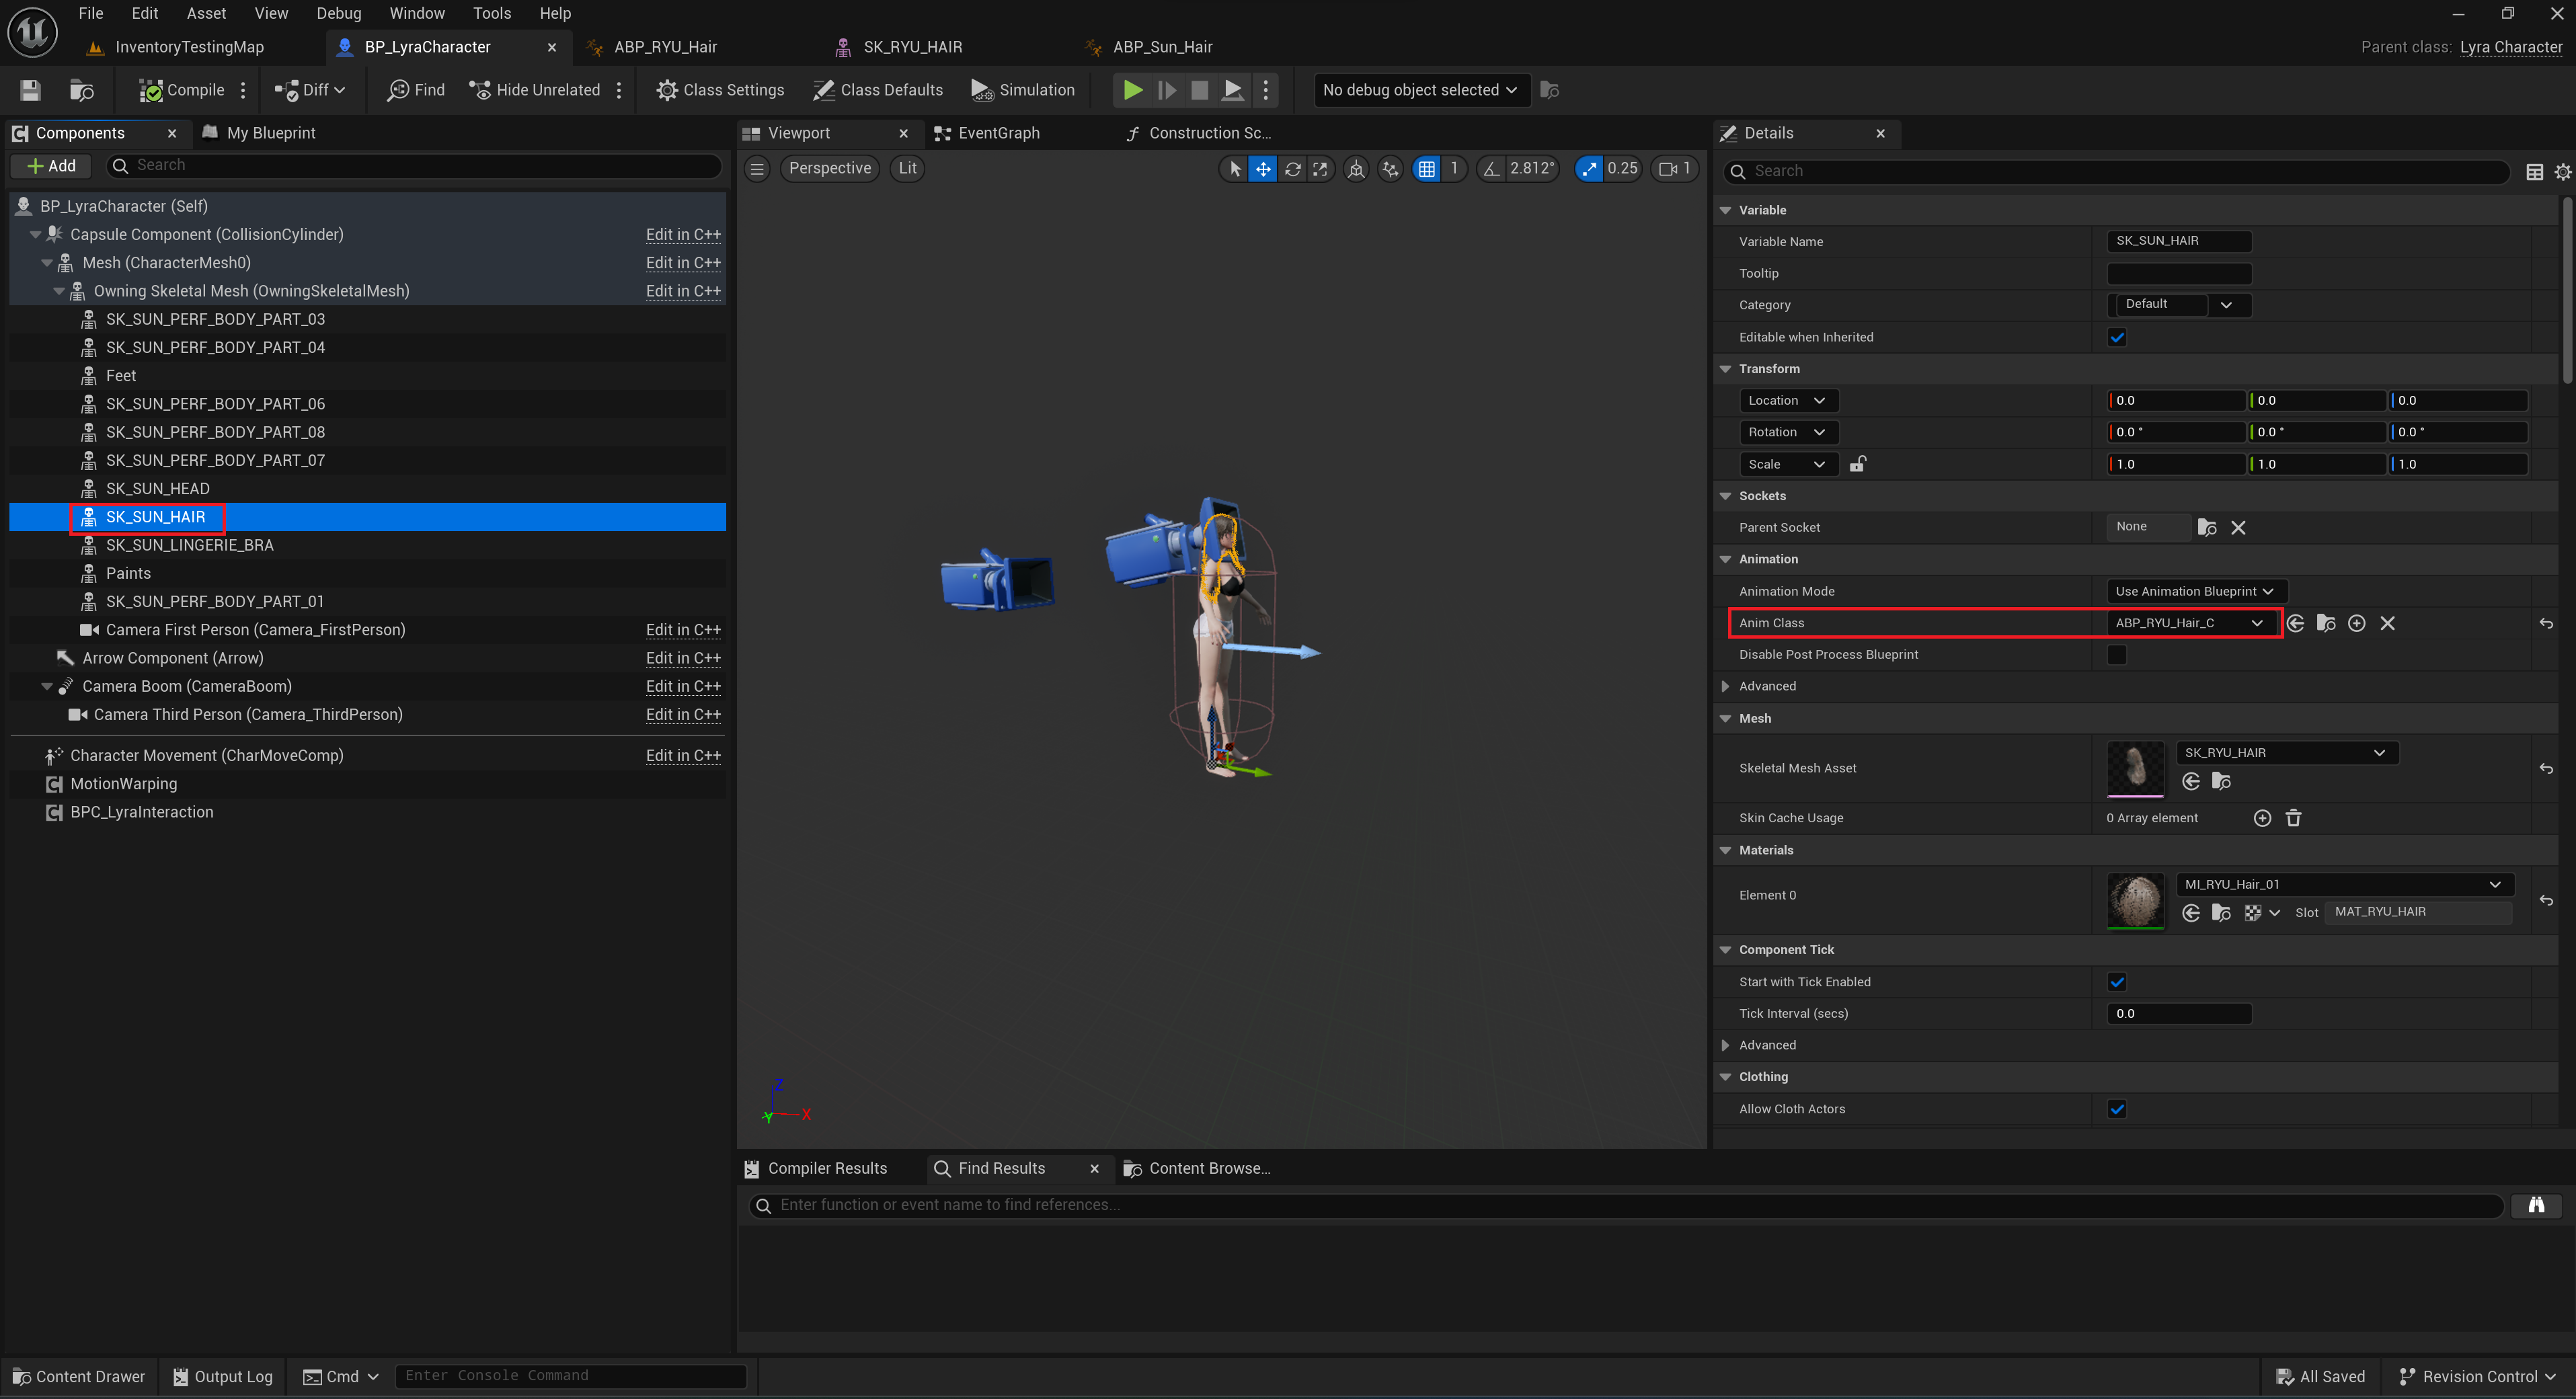Viewport: 2576px width, 1399px height.
Task: Open the Debug menu
Action: (x=338, y=13)
